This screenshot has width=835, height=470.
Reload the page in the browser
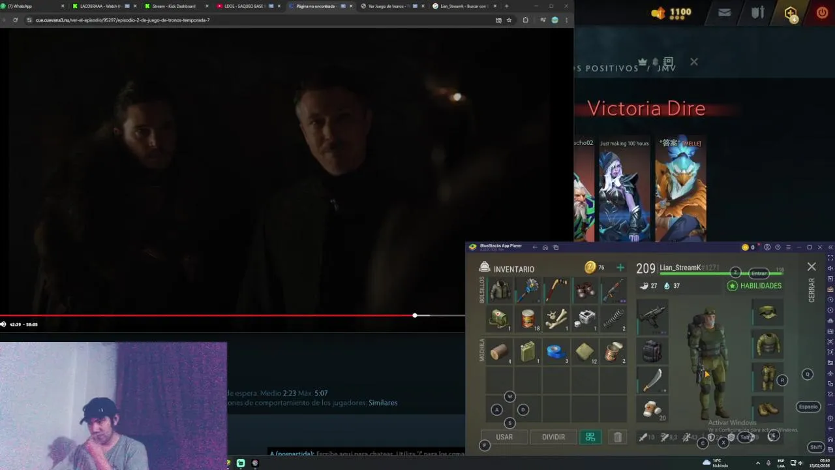15,20
